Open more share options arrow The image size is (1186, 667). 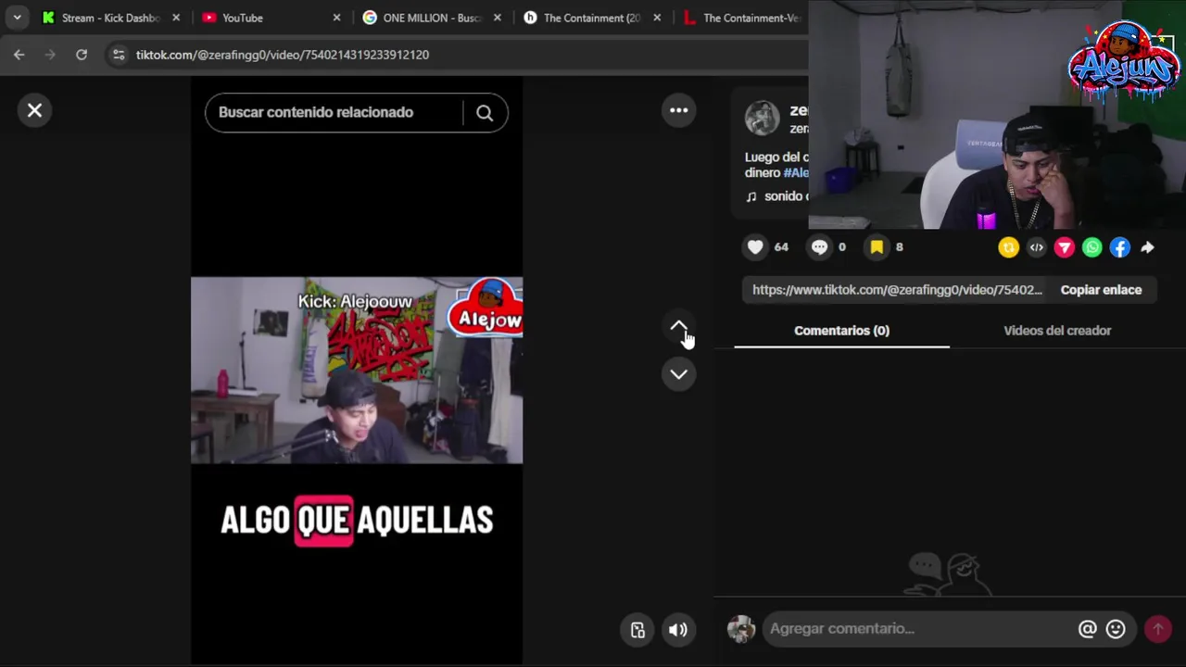(1148, 247)
